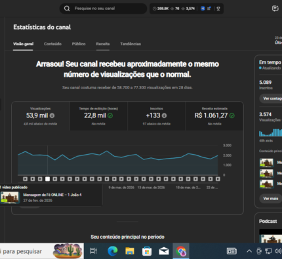Click the Estatísticas do canal title
This screenshot has height=259, width=282.
(x=42, y=27)
